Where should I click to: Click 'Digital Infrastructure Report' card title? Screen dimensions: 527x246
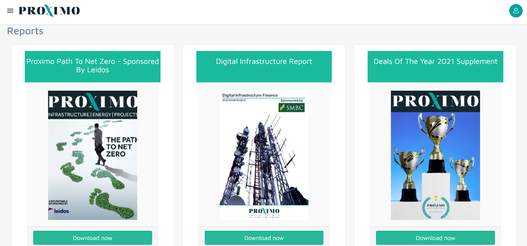(x=264, y=61)
